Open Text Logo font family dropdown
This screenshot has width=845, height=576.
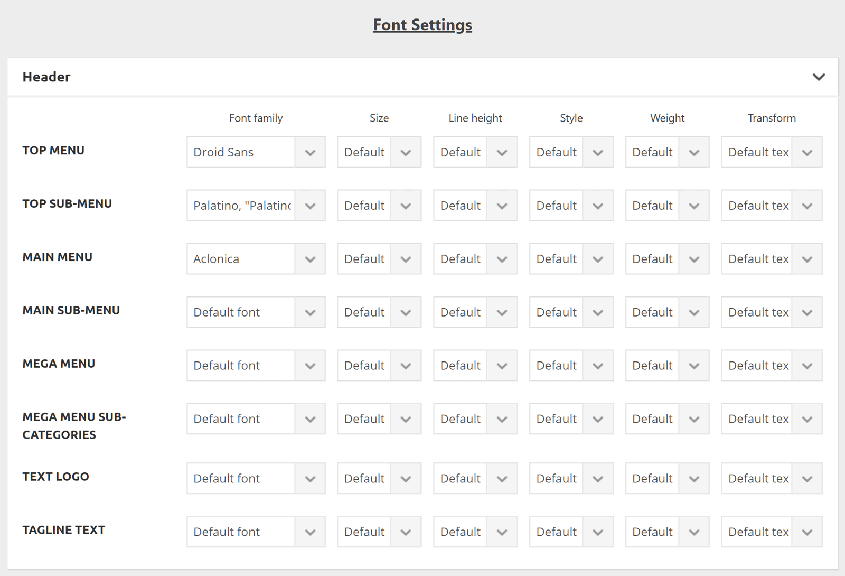pos(256,479)
